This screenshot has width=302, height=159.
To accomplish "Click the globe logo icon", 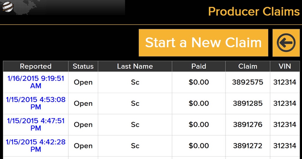I will [x=8, y=6].
